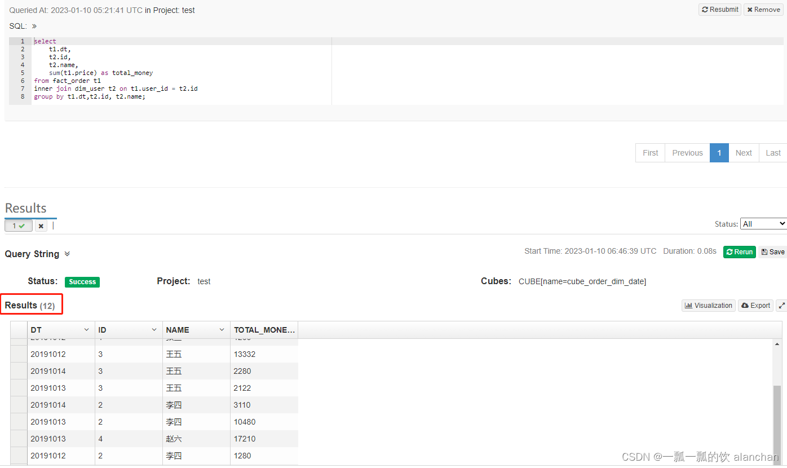Go to Last page
The height and width of the screenshot is (468, 787).
(x=773, y=153)
